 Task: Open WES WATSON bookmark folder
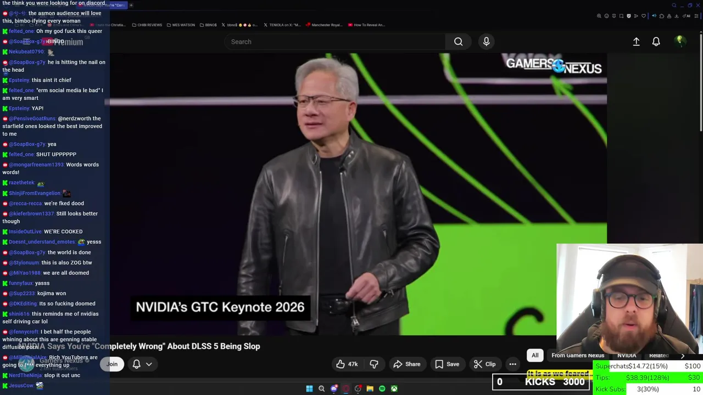click(181, 25)
